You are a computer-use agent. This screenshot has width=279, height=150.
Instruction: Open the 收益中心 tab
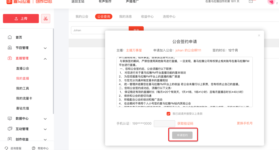pos(147,16)
